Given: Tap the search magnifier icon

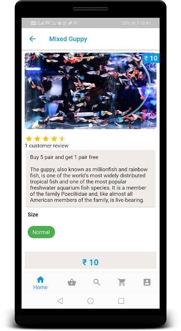Looking at the screenshot, I should tap(97, 282).
